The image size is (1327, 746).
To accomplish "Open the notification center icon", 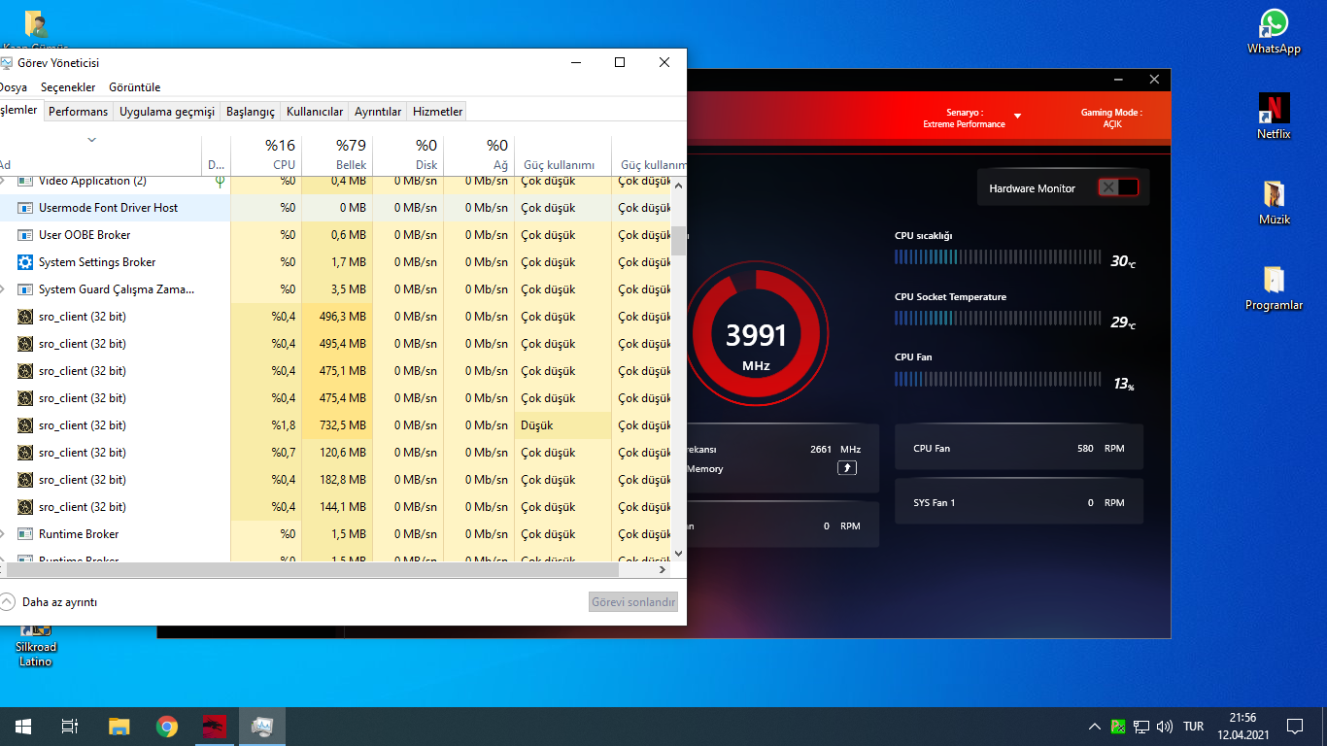I will [1294, 727].
